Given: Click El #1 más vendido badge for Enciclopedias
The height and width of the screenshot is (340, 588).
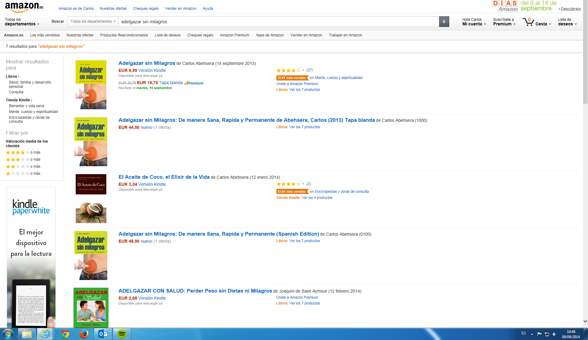Looking at the screenshot, I should pyautogui.click(x=292, y=192).
